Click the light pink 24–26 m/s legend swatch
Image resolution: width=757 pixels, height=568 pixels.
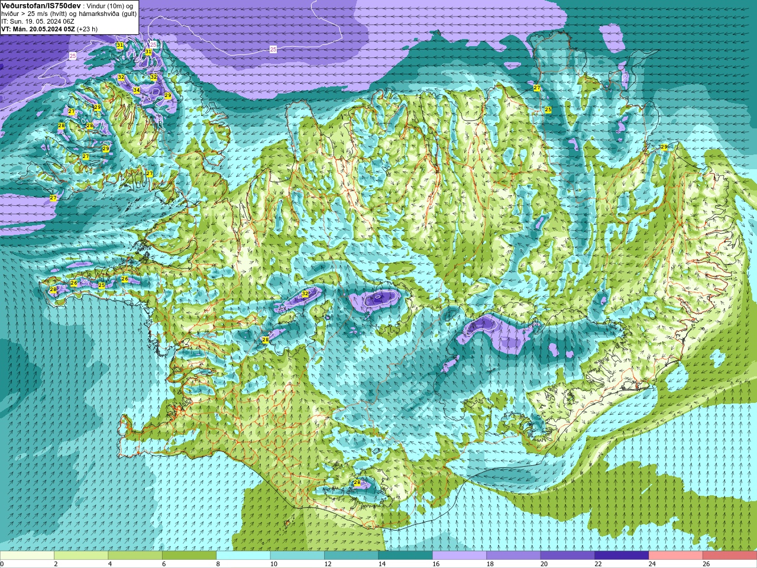tap(676, 556)
